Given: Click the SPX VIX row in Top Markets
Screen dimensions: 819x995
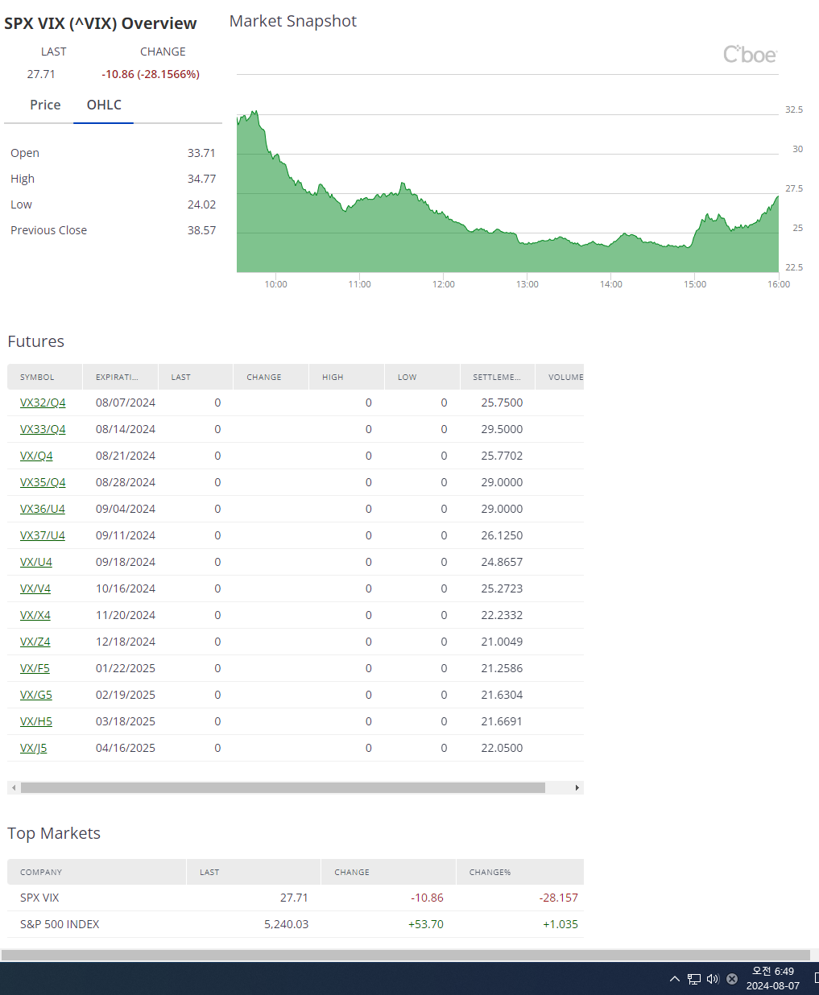Looking at the screenshot, I should pos(296,898).
